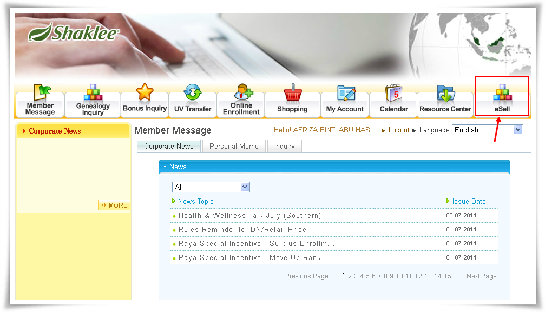Screen dimensions: 545x312
Task: Open Raya Special Incentive Surplus Enrollm news
Action: pos(257,243)
